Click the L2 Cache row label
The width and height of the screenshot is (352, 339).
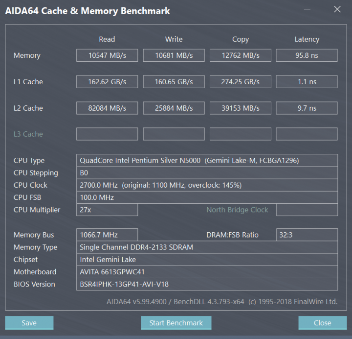pyautogui.click(x=28, y=108)
